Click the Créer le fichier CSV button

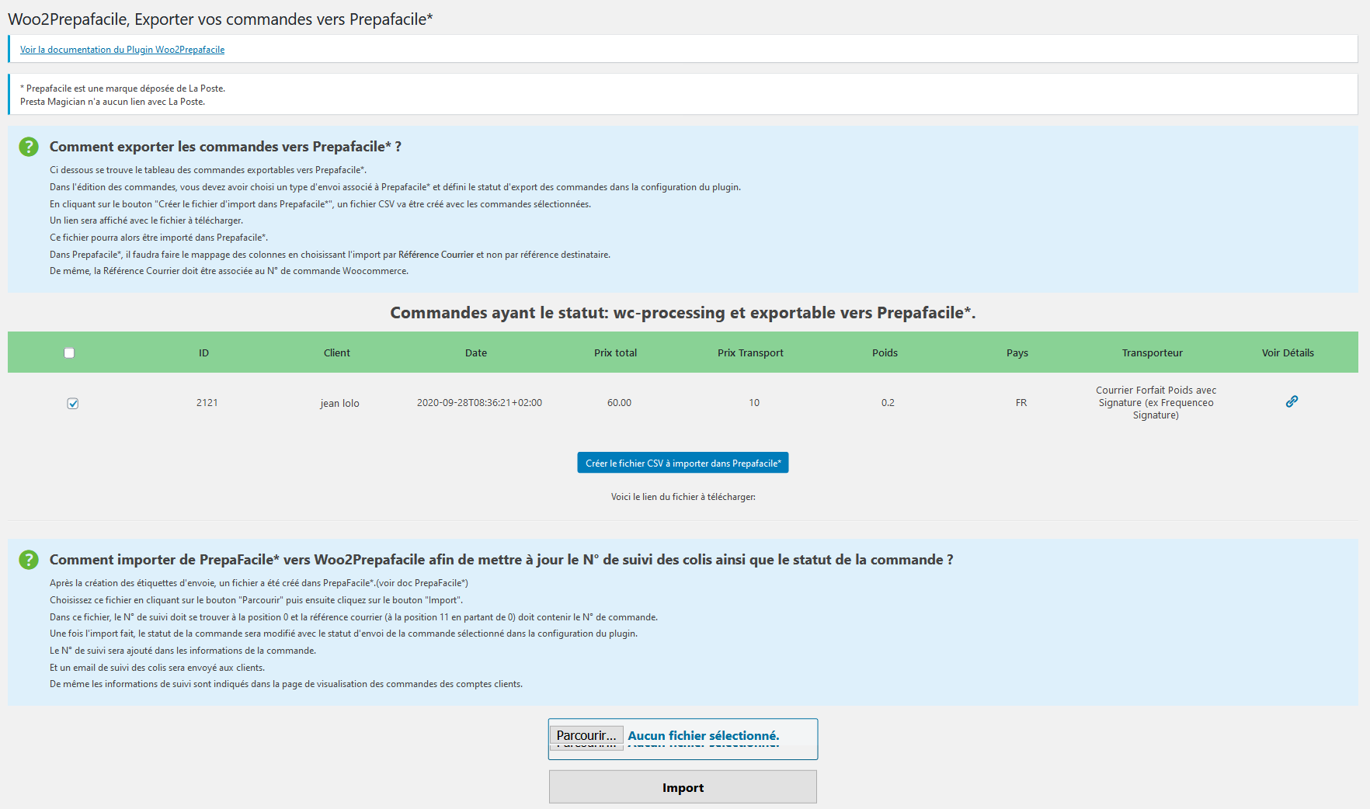[x=683, y=463]
